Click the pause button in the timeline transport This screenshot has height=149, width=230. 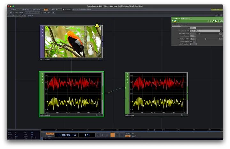click(x=102, y=135)
